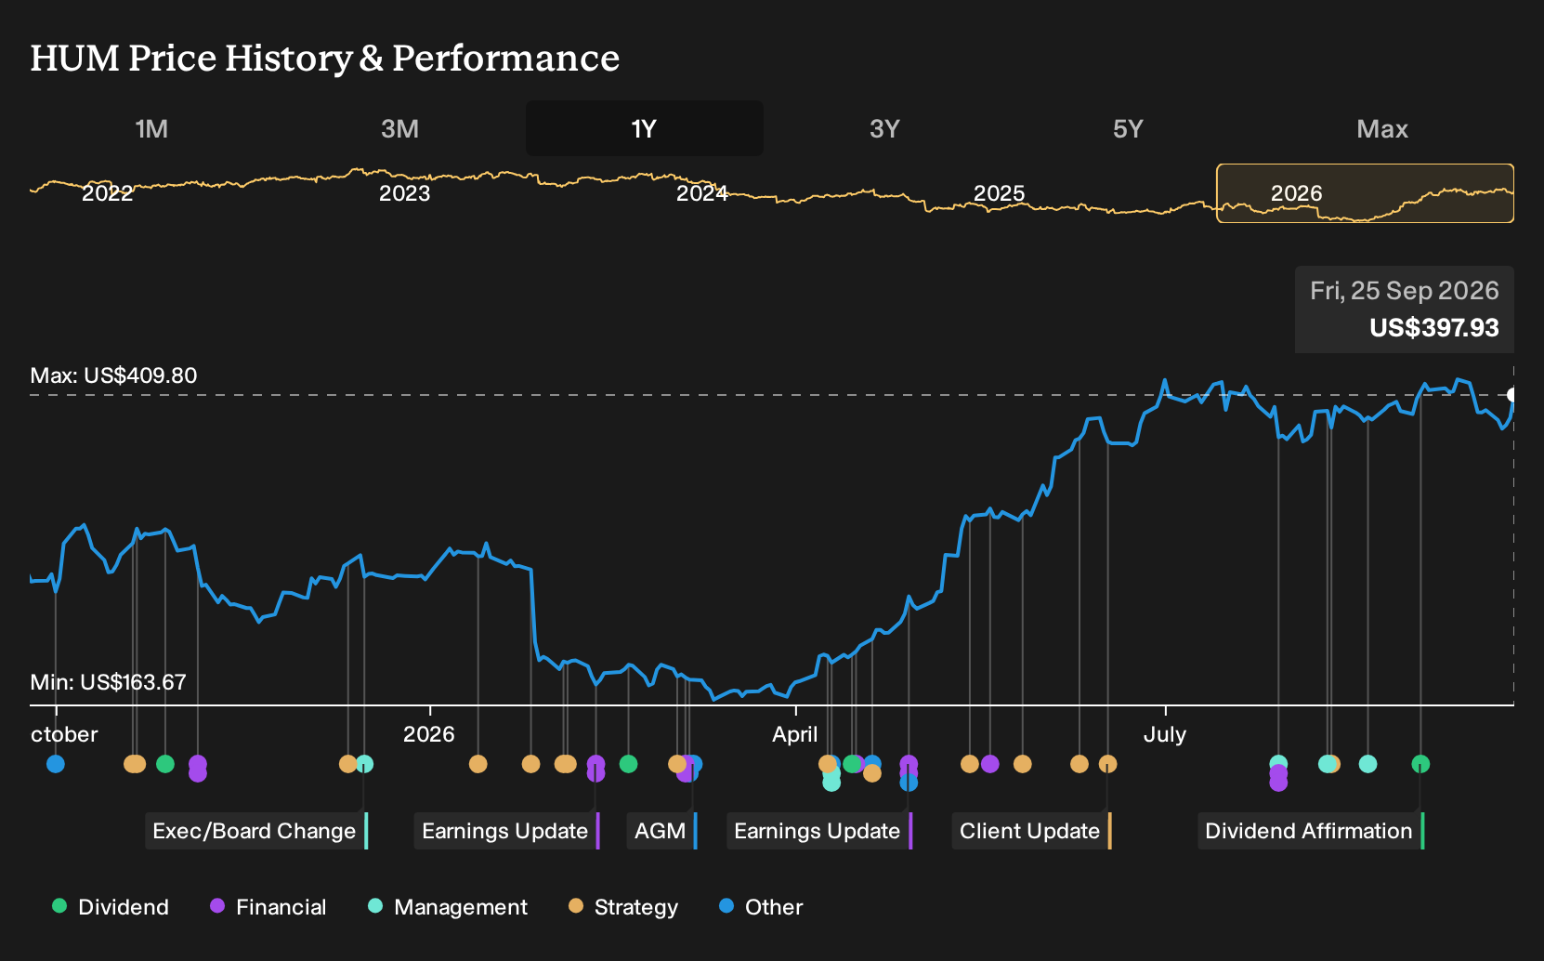This screenshot has height=961, width=1544.
Task: Click the July axis label
Action: coord(1165,734)
